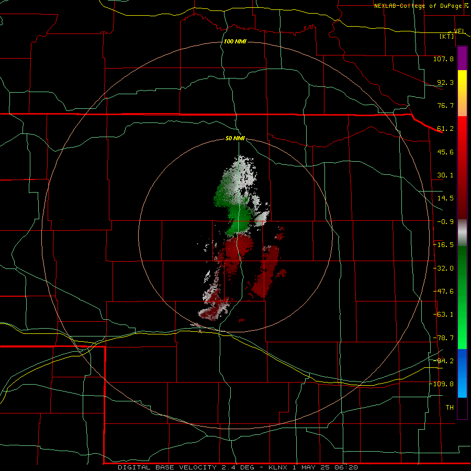
Task: Click the -63.1 scale value
Action: point(443,315)
